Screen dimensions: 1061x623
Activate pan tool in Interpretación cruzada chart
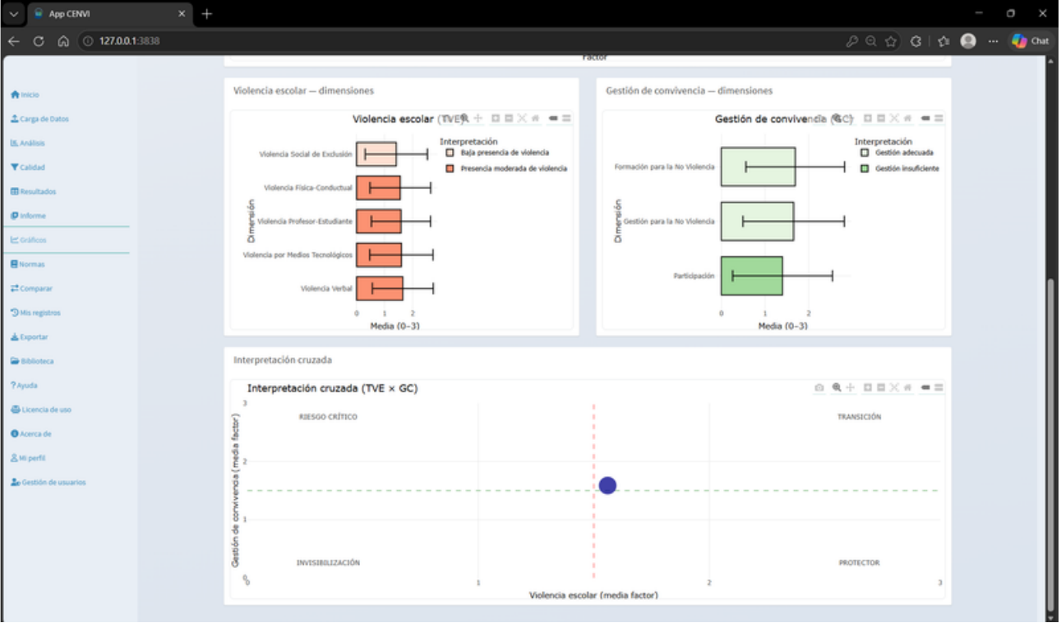pos(851,387)
